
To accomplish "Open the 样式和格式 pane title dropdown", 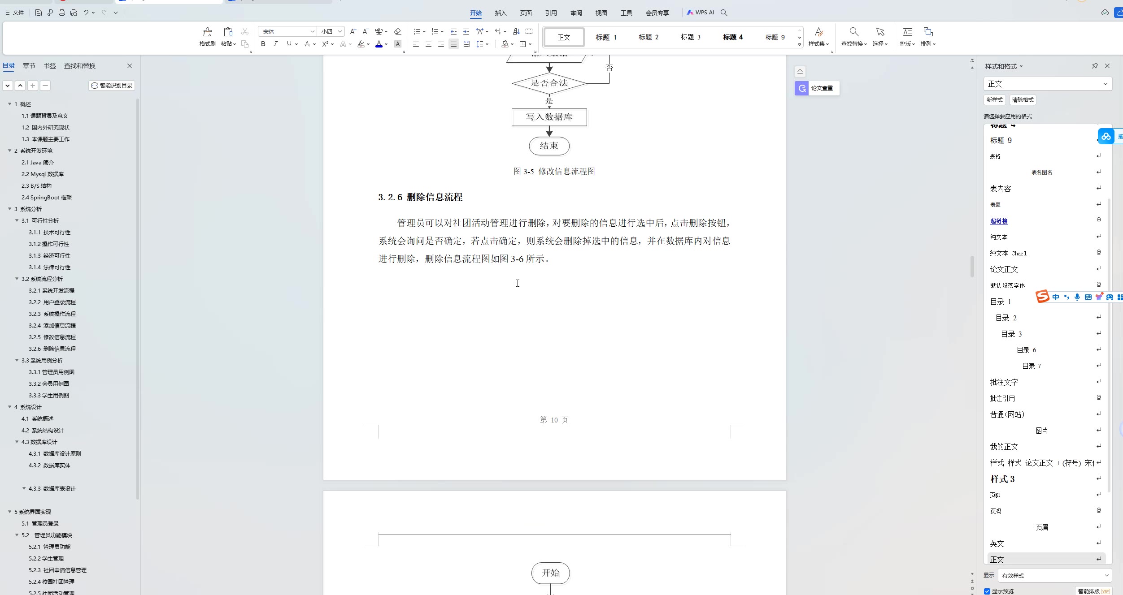I will (1021, 66).
